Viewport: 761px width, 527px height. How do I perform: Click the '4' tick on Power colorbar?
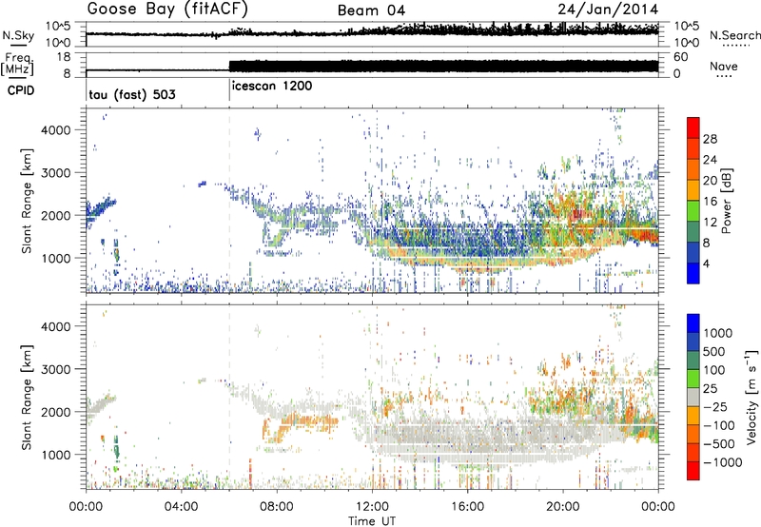point(706,263)
